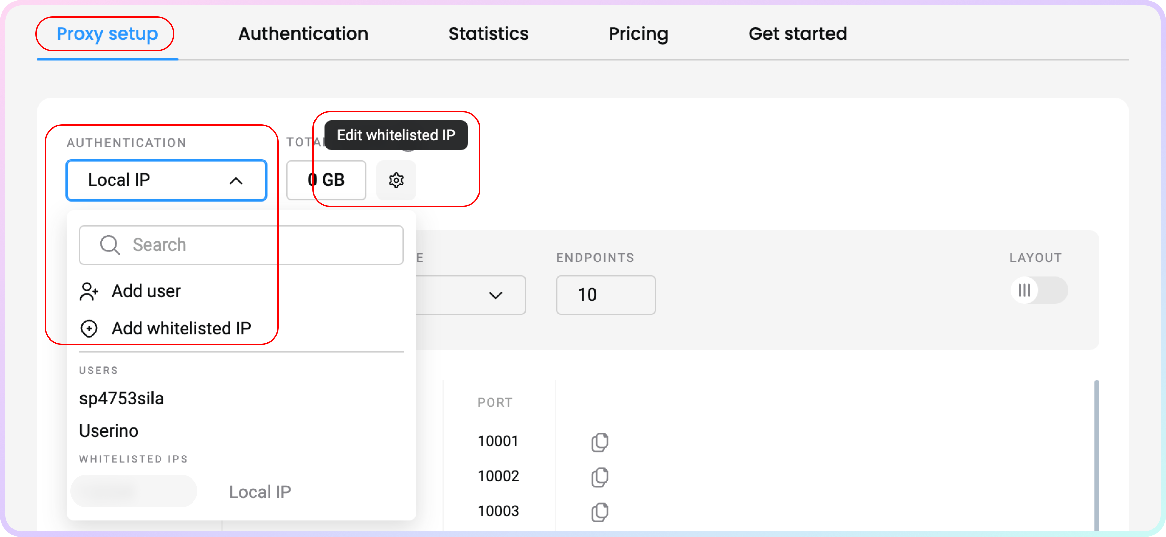Click the gear icon to edit whitelisted IP

396,180
